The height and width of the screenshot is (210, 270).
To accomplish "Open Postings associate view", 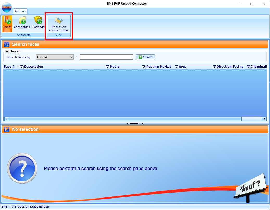I will tap(38, 24).
